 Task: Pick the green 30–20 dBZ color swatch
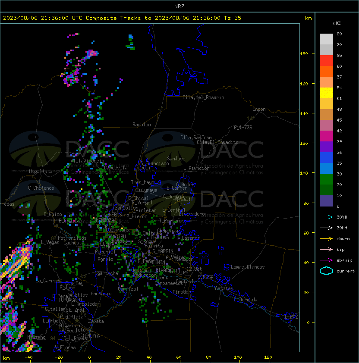[326, 179]
